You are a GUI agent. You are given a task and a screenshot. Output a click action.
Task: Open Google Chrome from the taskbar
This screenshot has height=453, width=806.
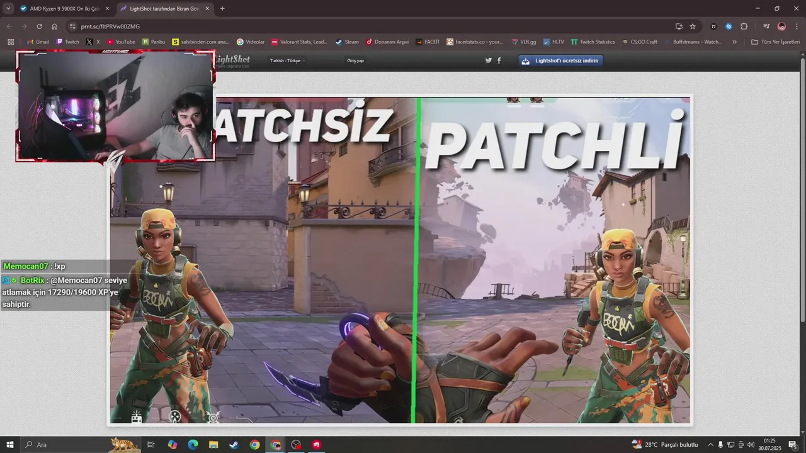(x=254, y=445)
